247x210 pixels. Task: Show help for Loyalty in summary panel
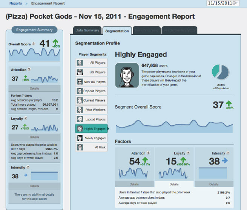tap(26, 118)
